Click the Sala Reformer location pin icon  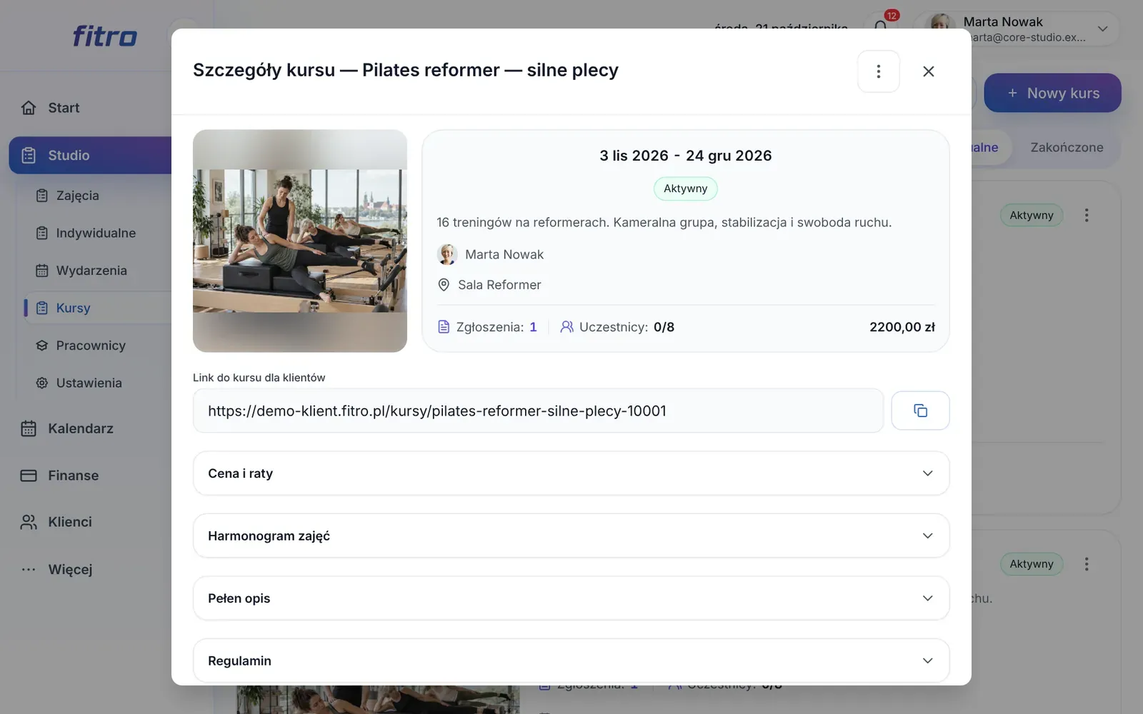444,285
